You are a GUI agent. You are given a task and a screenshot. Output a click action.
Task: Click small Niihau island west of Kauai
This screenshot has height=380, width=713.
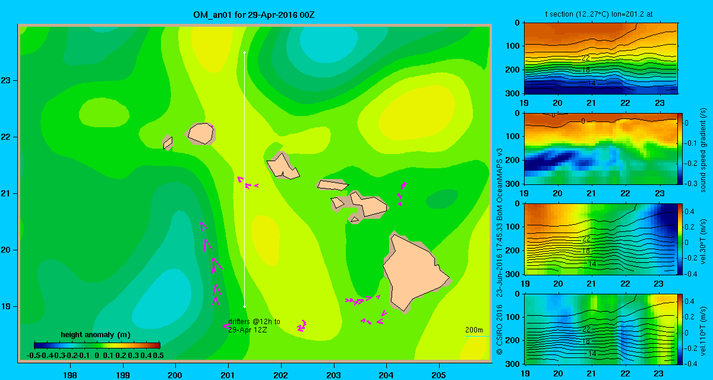tap(168, 143)
